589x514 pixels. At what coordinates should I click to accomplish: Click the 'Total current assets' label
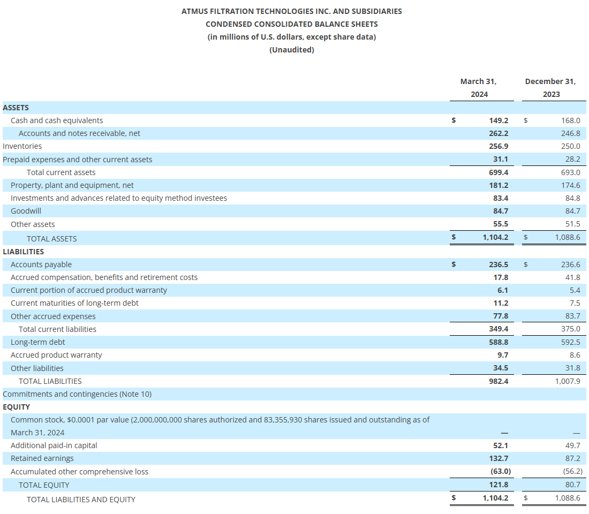pos(61,172)
